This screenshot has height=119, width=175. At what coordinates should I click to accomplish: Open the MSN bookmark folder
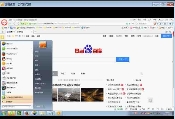coord(67,28)
